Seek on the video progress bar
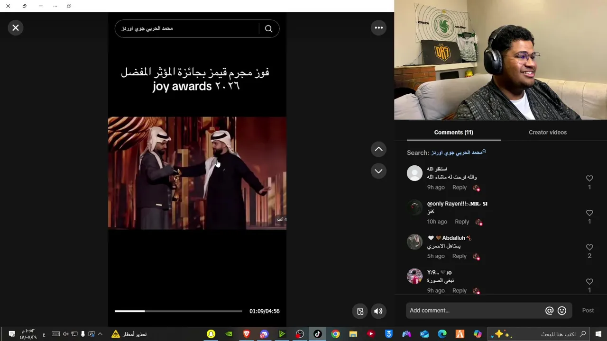Viewport: 607px width, 341px height. (x=178, y=311)
